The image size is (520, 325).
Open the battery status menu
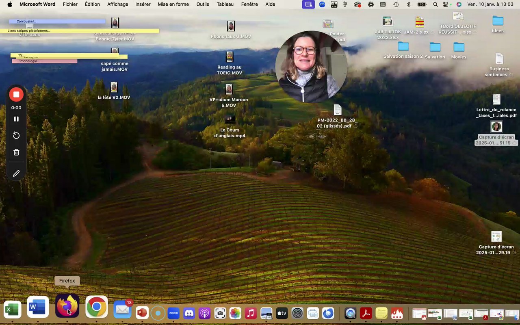[x=422, y=4]
